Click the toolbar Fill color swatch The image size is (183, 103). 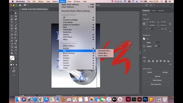(x=12, y=58)
